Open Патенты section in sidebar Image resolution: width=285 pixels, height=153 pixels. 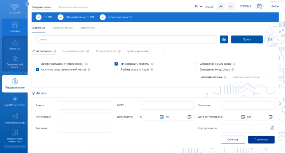pos(15,27)
